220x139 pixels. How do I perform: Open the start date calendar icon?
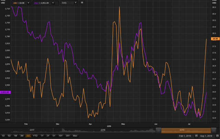tap(196, 136)
